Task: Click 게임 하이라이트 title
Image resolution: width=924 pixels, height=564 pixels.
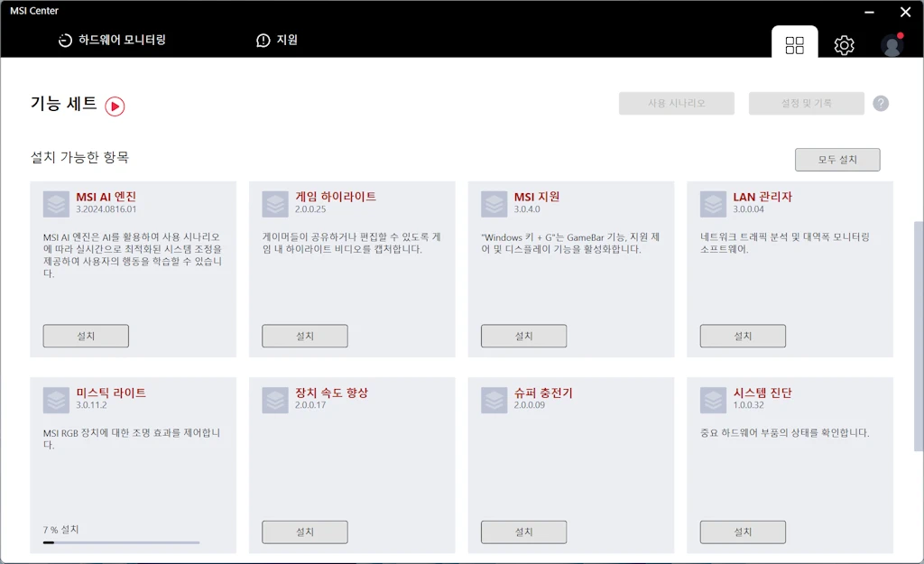Action: [336, 197]
